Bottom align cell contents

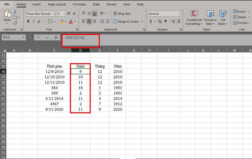click(x=94, y=14)
